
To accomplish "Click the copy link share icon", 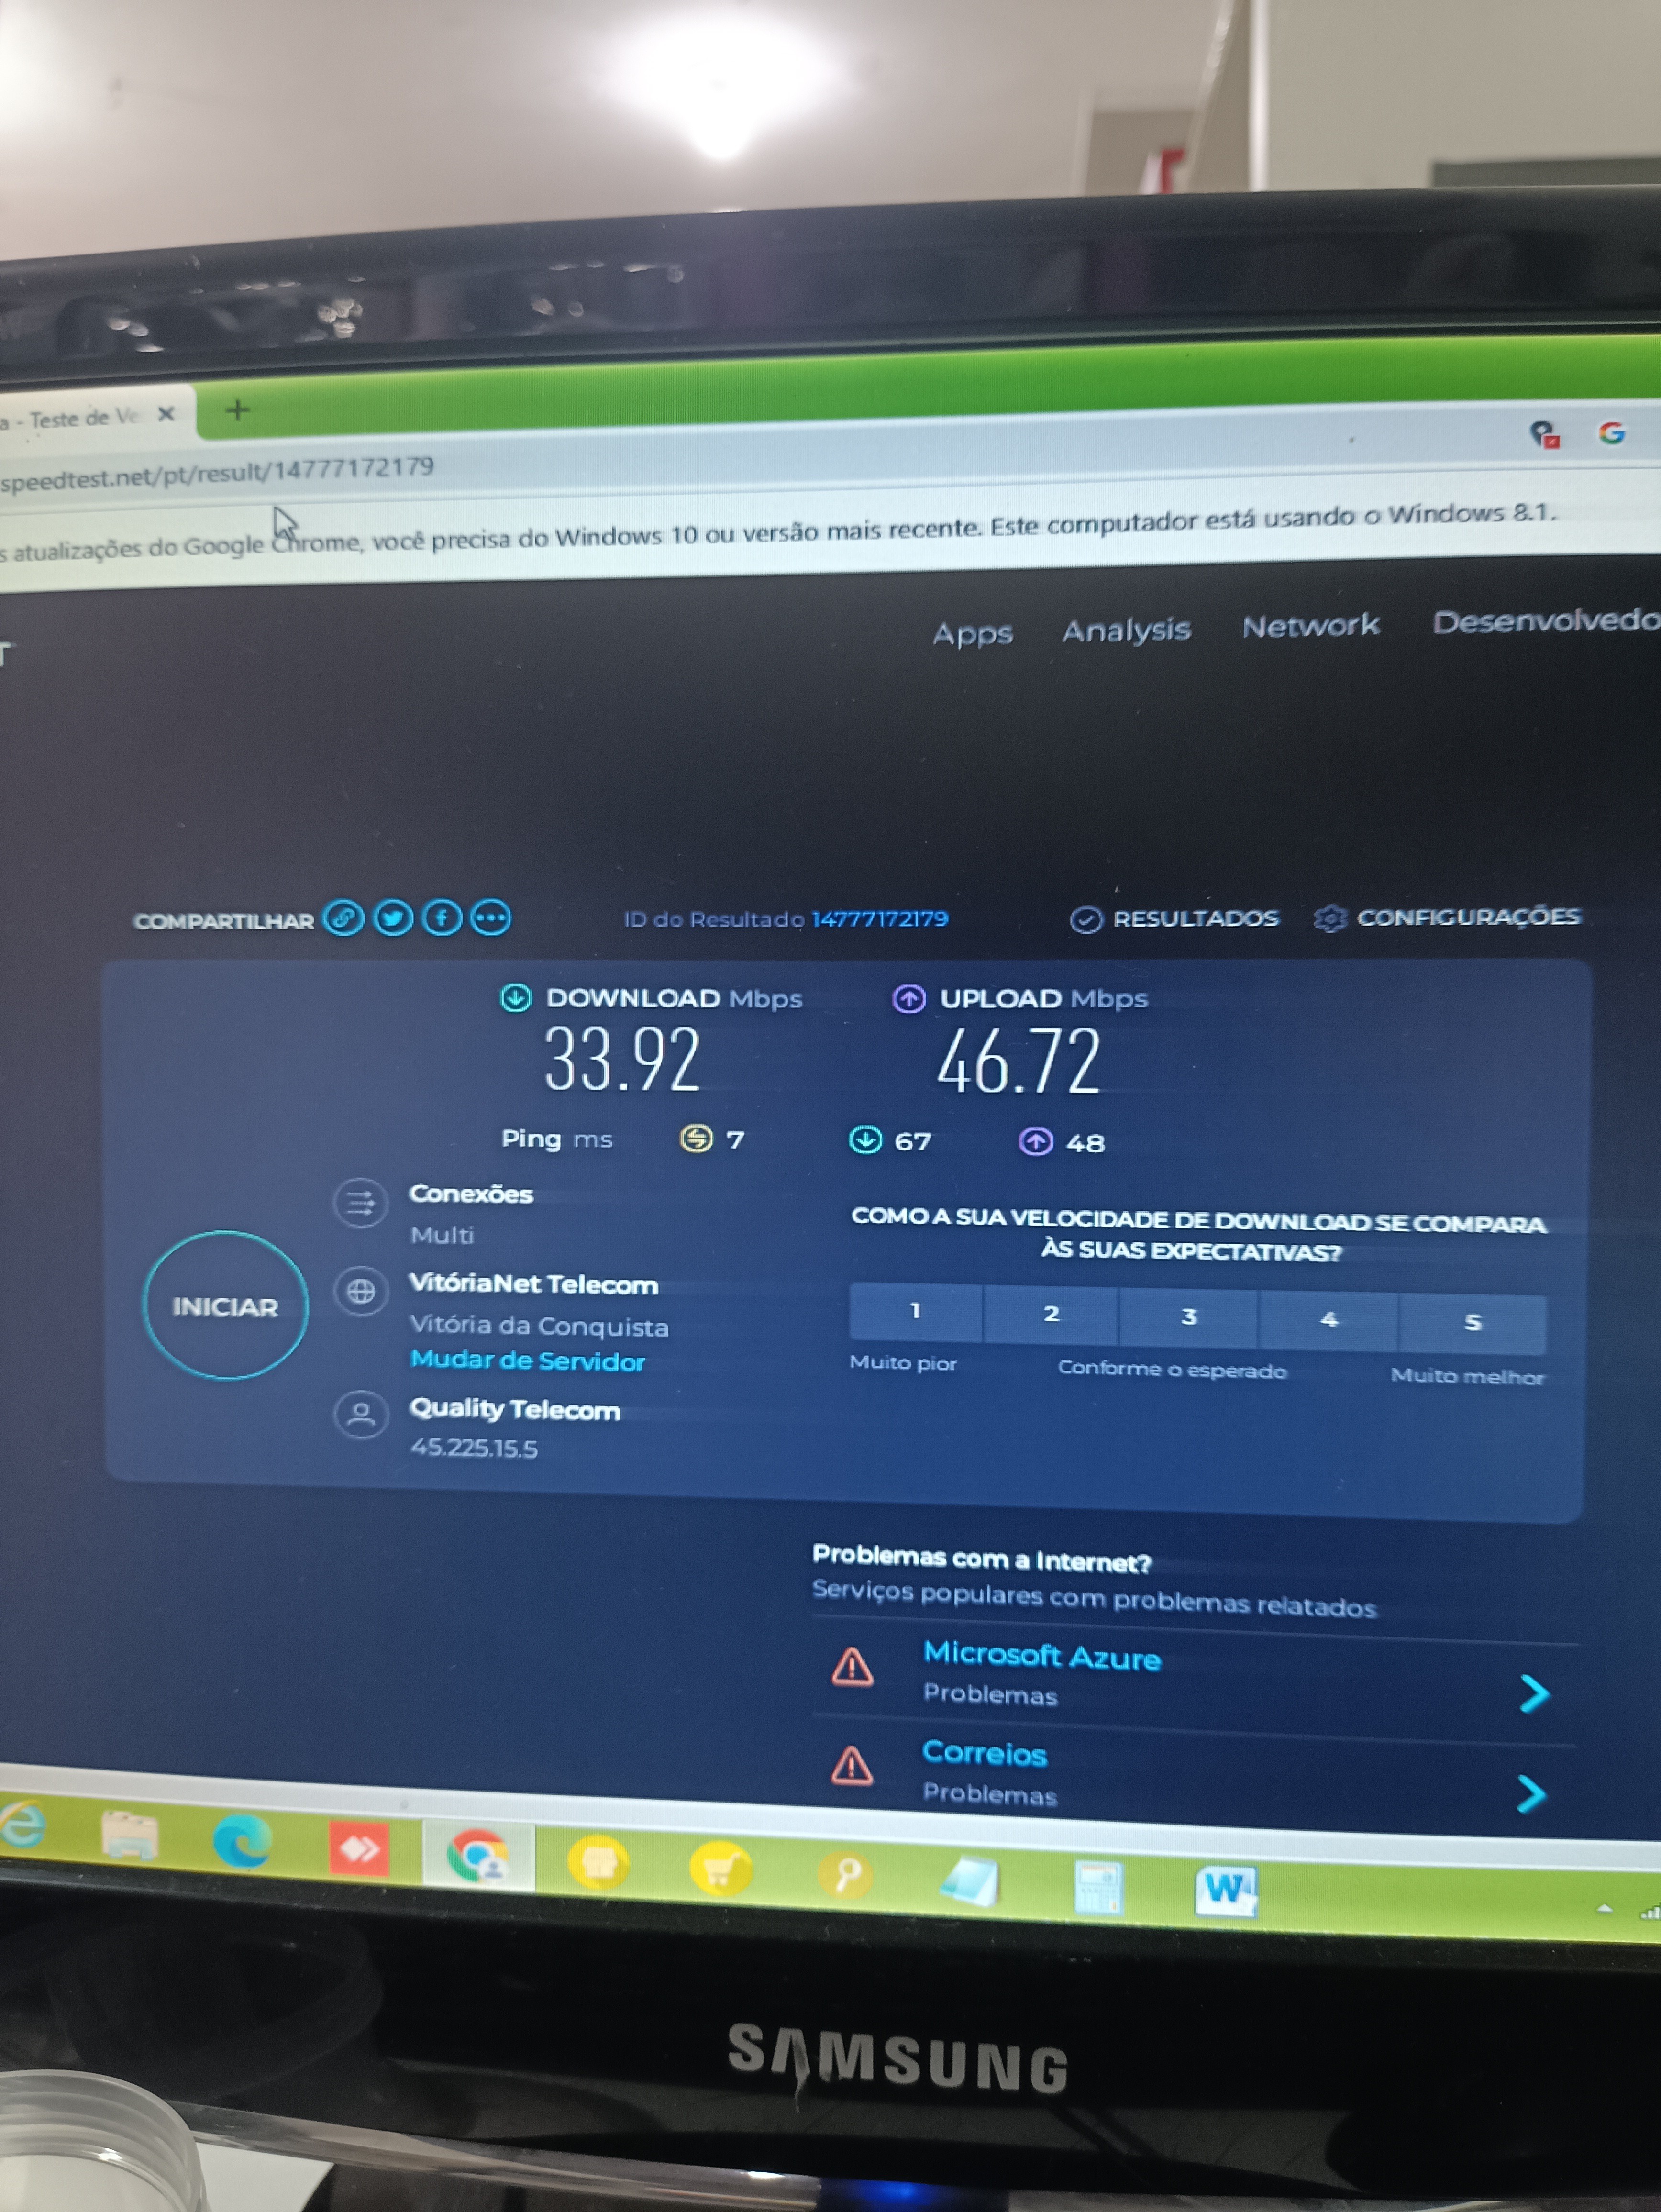I will tap(343, 918).
